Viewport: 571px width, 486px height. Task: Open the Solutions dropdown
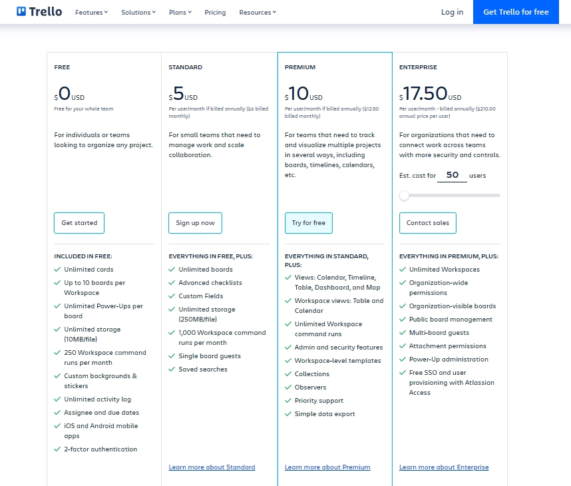[x=138, y=12]
